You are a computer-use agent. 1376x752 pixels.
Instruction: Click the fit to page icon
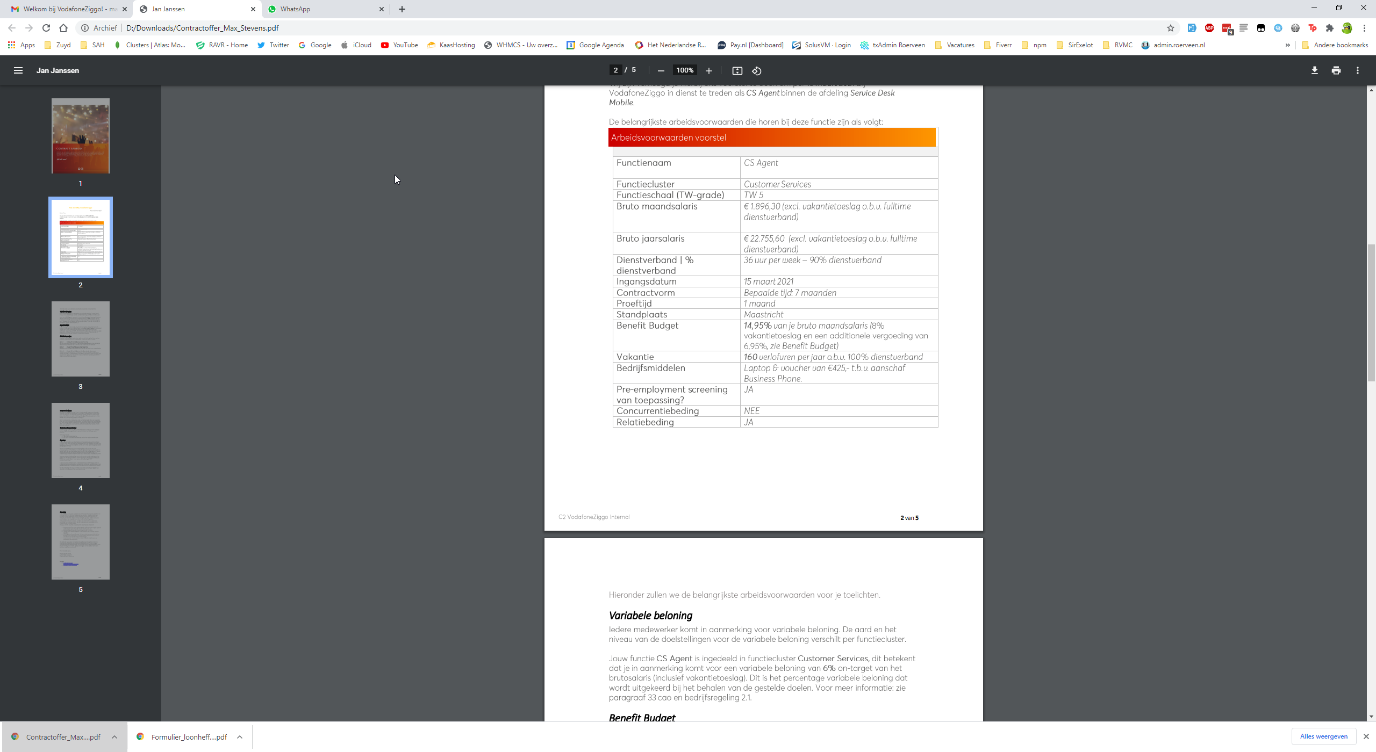[737, 70]
